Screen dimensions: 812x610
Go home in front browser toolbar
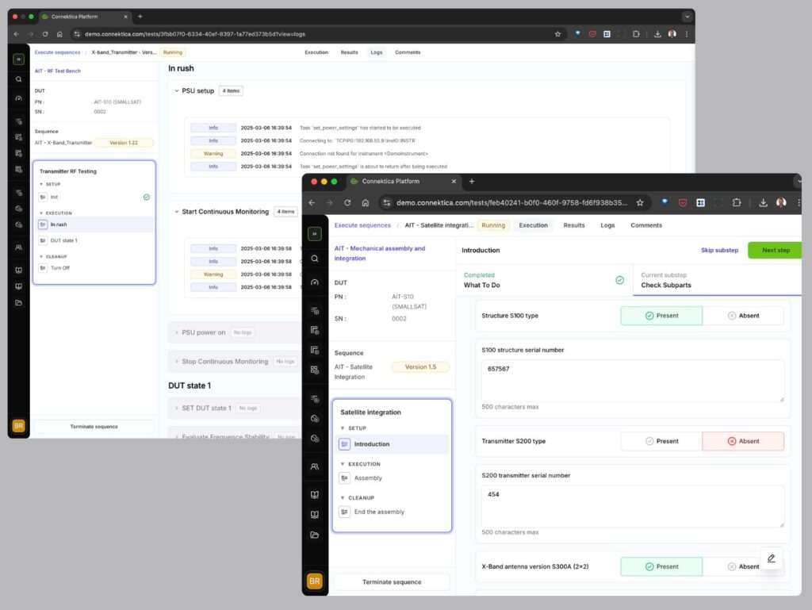(x=365, y=202)
